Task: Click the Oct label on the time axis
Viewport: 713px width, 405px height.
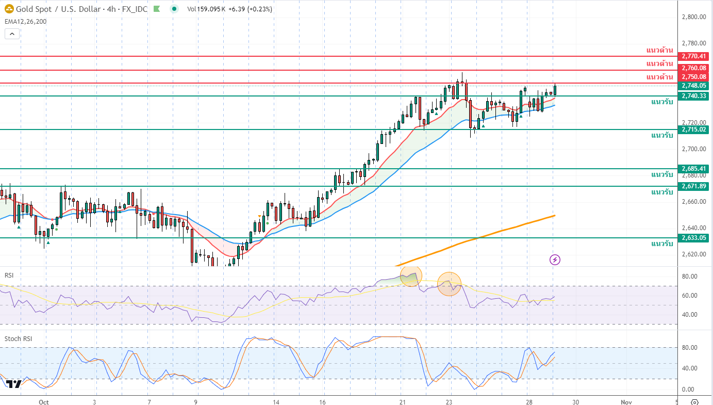Action: pos(43,401)
